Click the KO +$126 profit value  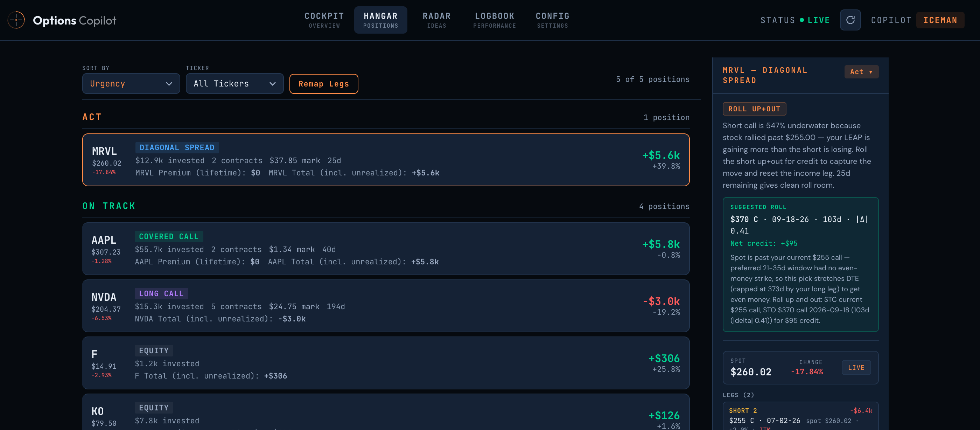664,416
